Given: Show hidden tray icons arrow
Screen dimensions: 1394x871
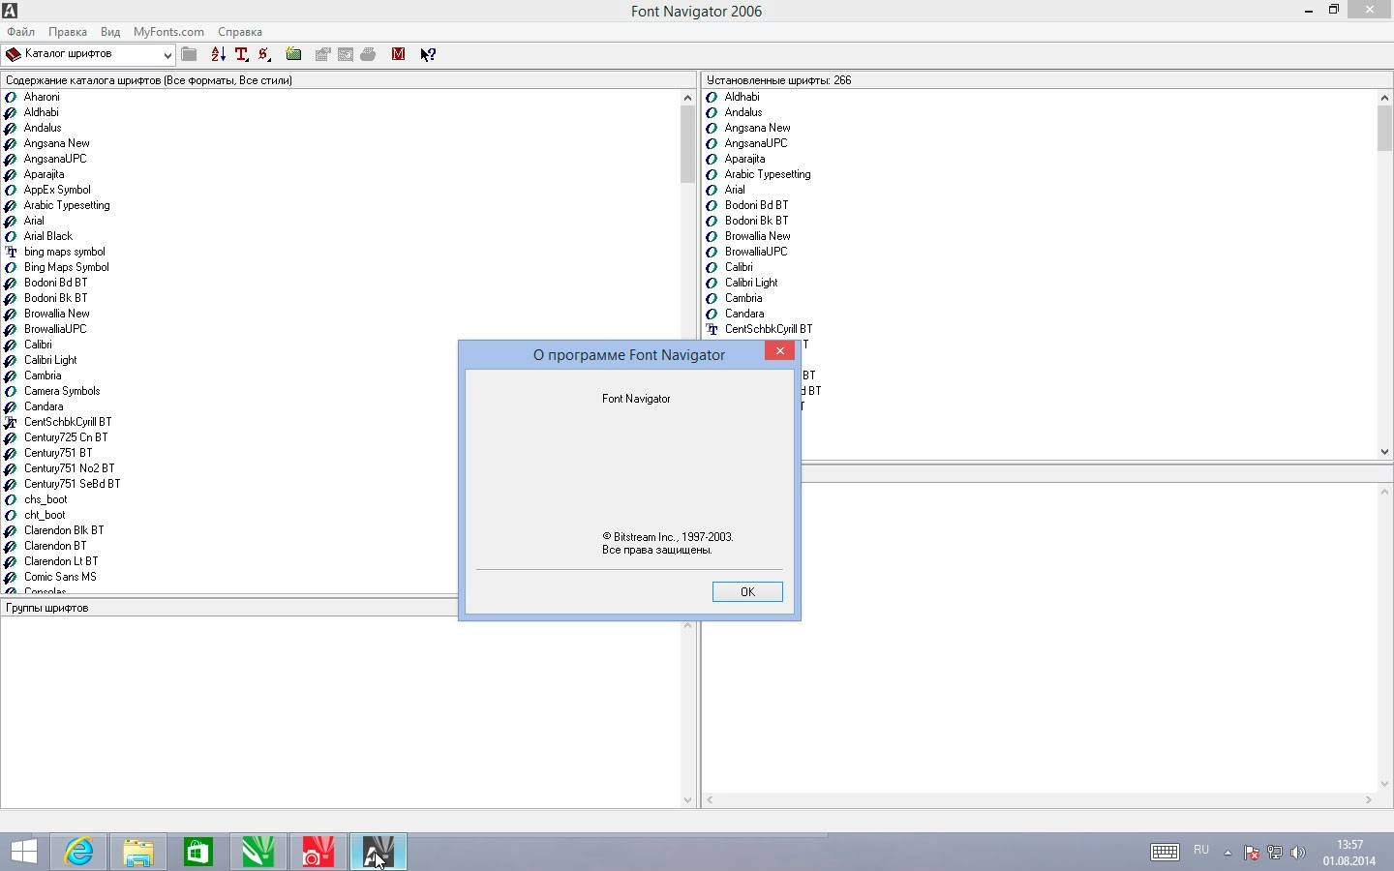Looking at the screenshot, I should 1227,853.
